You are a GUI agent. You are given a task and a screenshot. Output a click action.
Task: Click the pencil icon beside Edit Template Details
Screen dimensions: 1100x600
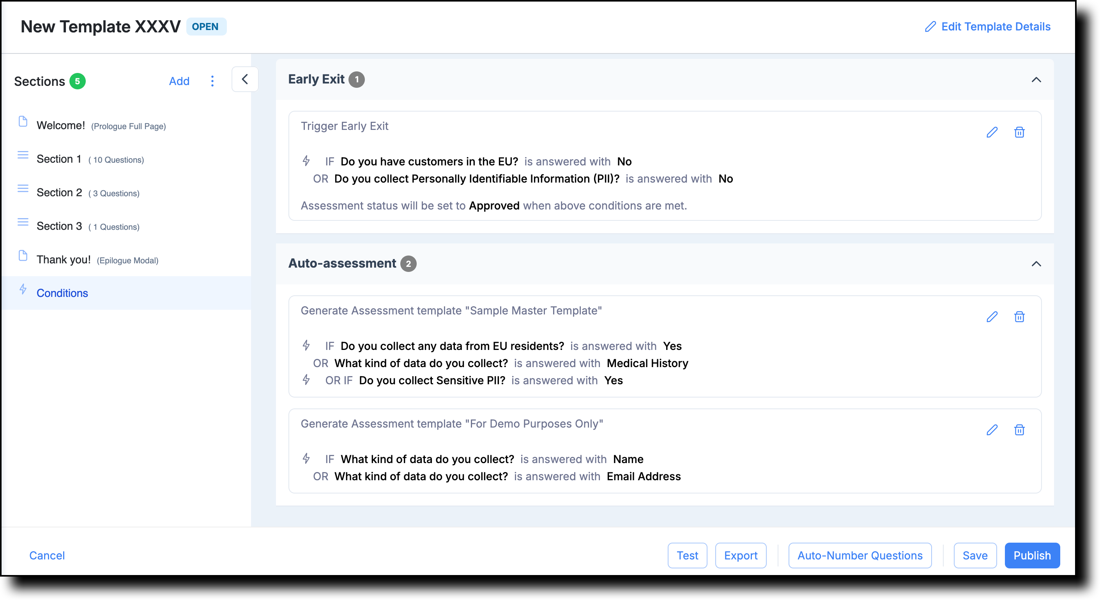coord(930,27)
